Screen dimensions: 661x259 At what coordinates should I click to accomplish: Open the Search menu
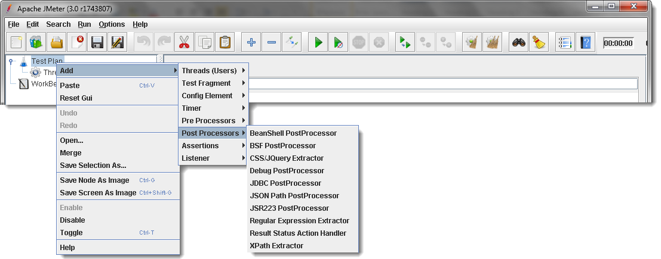tap(58, 24)
